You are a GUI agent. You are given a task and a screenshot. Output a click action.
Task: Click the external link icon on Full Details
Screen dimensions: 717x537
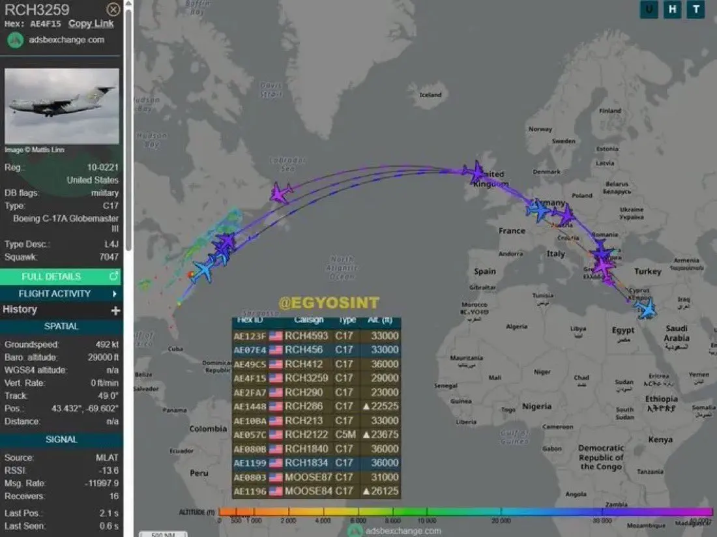point(114,276)
